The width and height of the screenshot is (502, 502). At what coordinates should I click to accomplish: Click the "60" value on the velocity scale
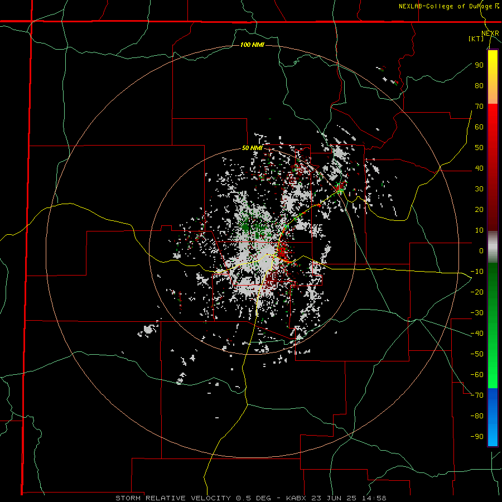pos(479,127)
